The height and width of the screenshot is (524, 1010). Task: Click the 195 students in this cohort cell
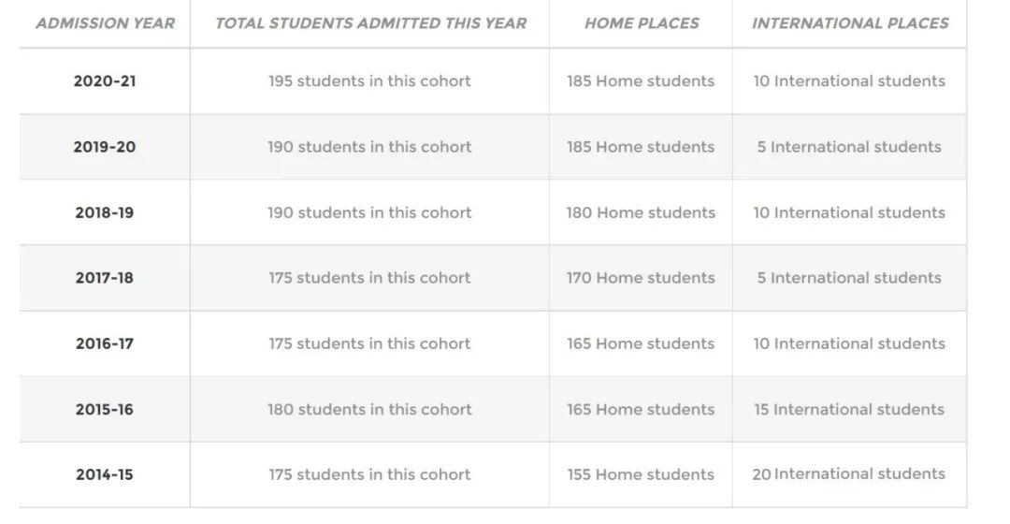[x=369, y=81]
